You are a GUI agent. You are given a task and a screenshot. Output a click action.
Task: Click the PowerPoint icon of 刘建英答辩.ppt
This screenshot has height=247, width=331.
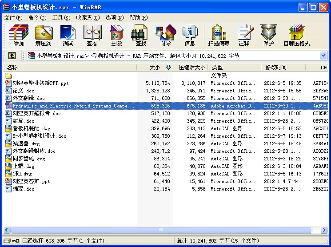click(8, 181)
